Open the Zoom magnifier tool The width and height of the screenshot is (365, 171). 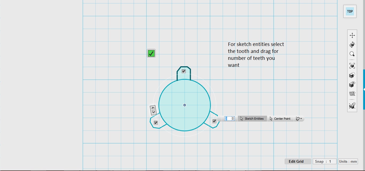352,54
